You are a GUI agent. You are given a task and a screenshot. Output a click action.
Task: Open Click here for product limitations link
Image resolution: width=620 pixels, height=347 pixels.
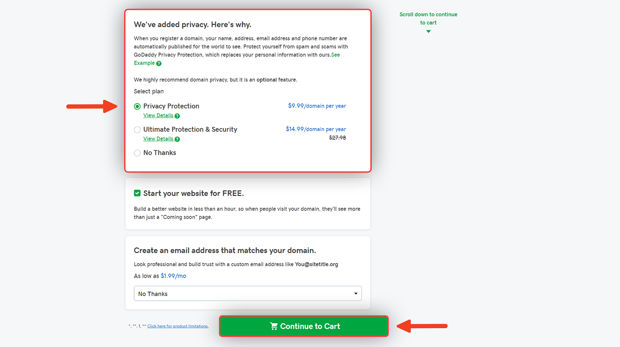click(178, 326)
